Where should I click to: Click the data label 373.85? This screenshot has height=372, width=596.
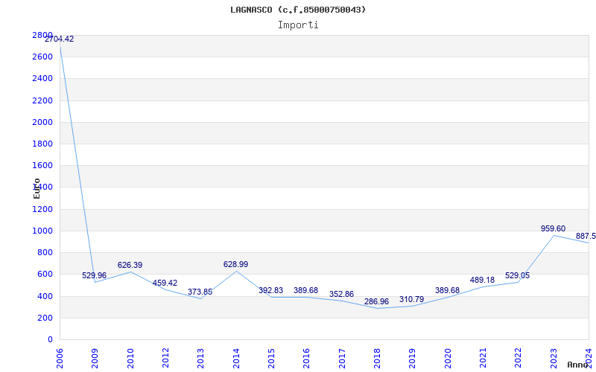pyautogui.click(x=200, y=292)
